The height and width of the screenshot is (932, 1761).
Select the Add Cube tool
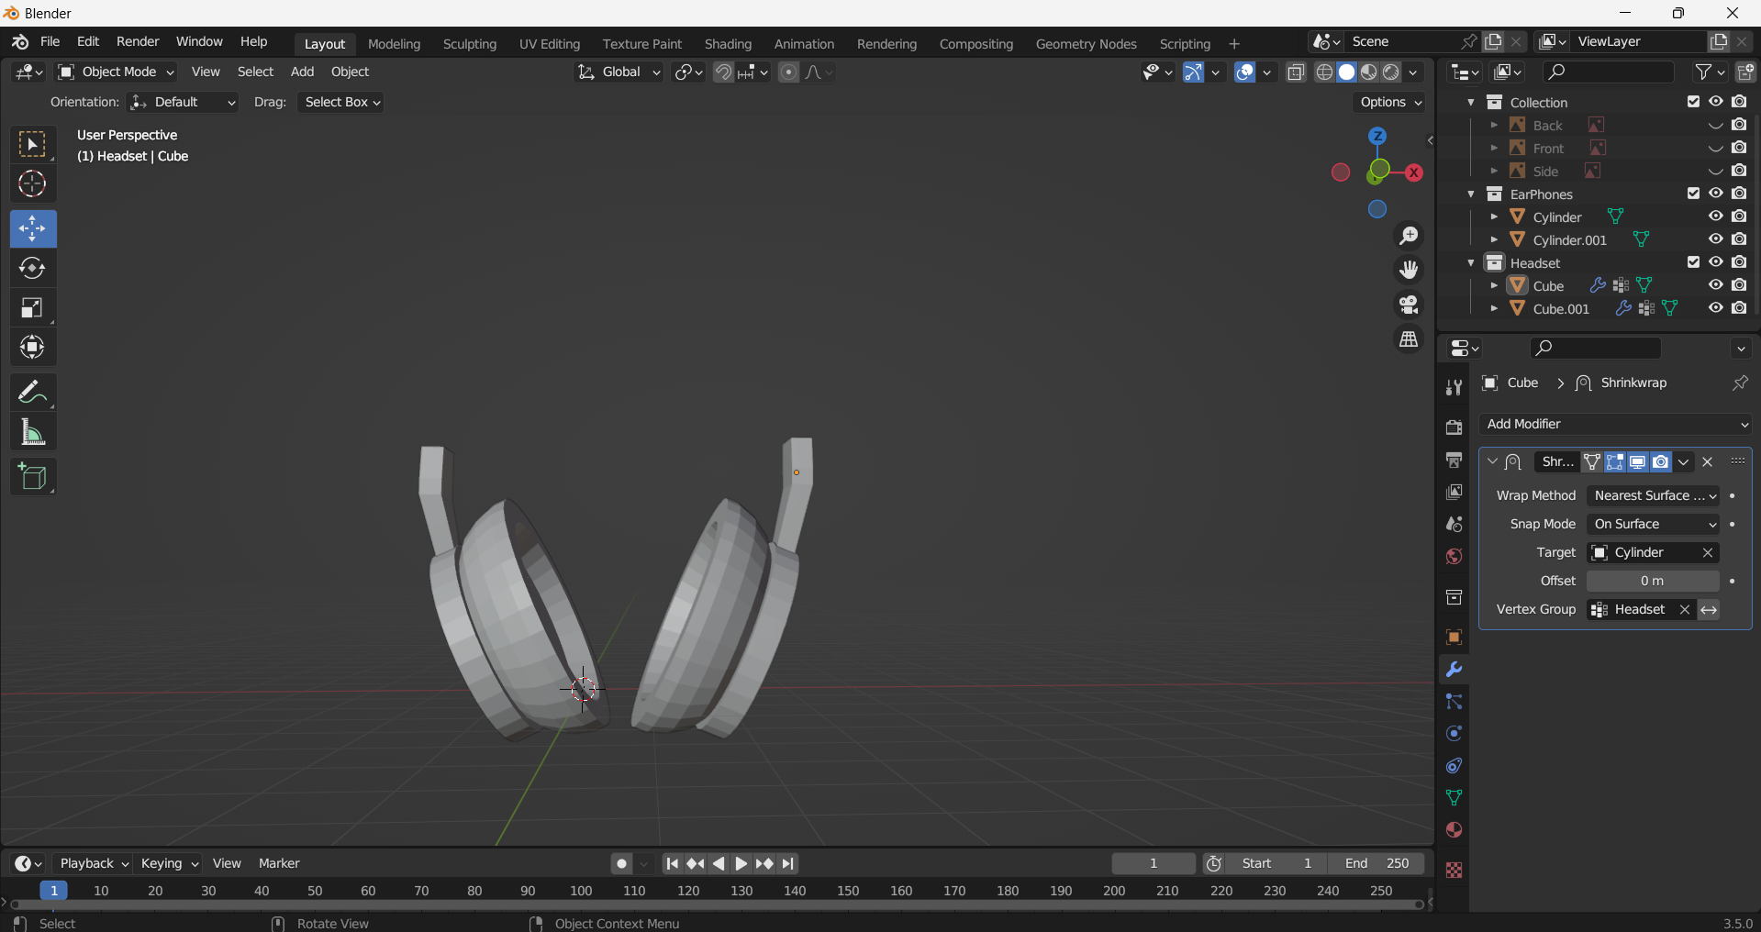(x=32, y=477)
